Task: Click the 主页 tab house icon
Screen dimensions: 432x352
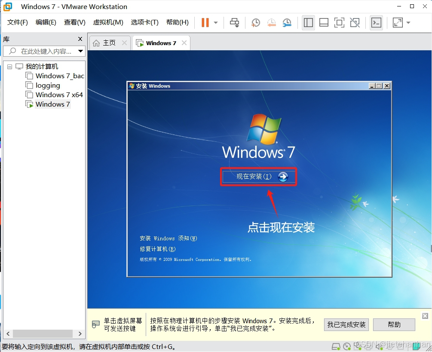Action: click(96, 43)
